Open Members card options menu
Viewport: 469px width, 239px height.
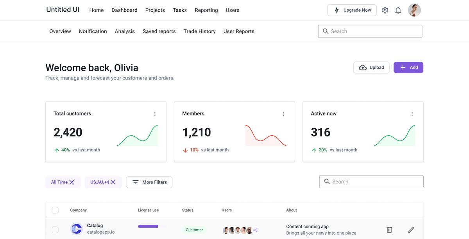(x=283, y=114)
